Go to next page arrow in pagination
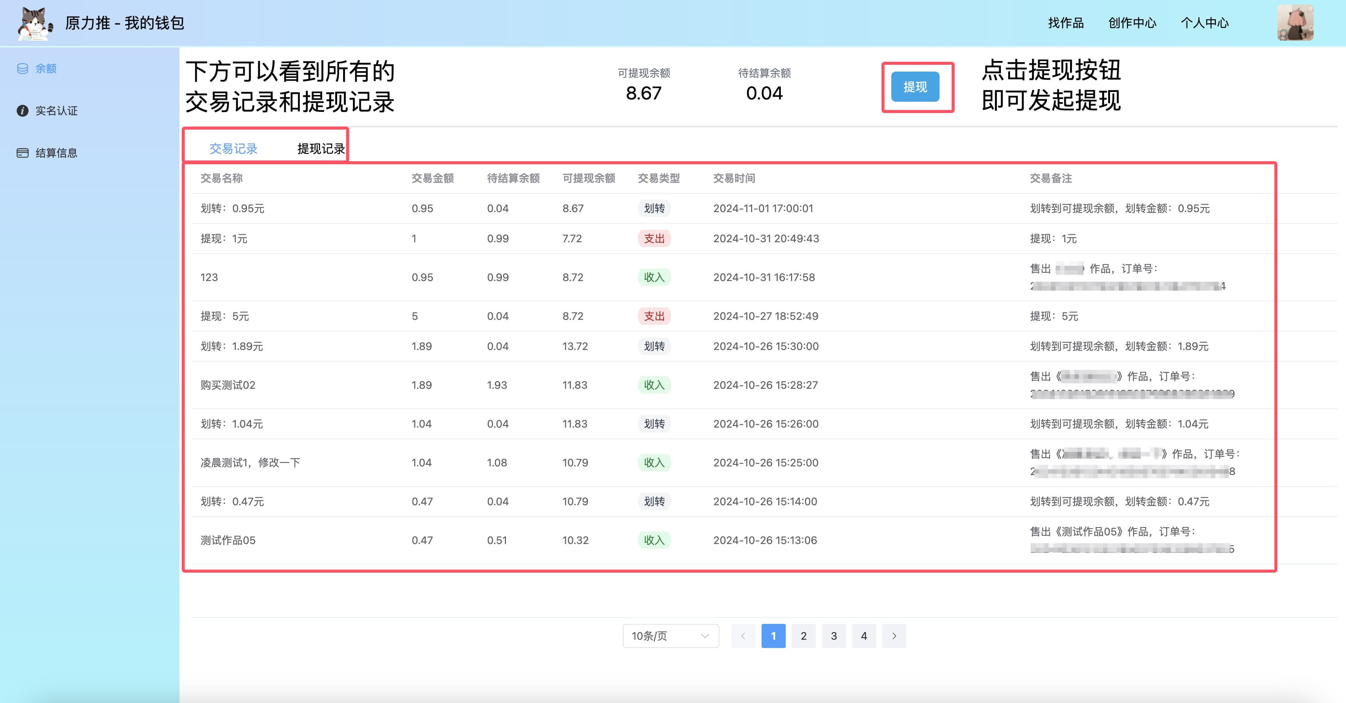This screenshot has height=703, width=1346. (x=894, y=636)
